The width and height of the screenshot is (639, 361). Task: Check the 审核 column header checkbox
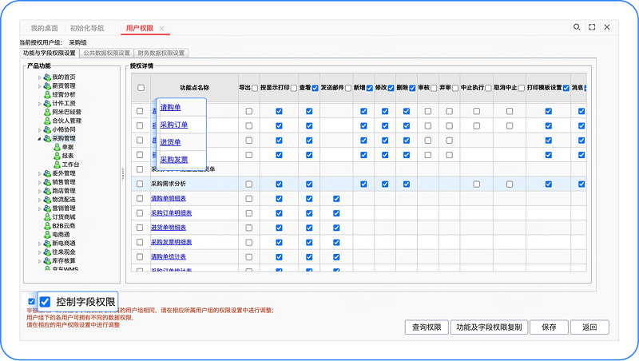(x=434, y=88)
